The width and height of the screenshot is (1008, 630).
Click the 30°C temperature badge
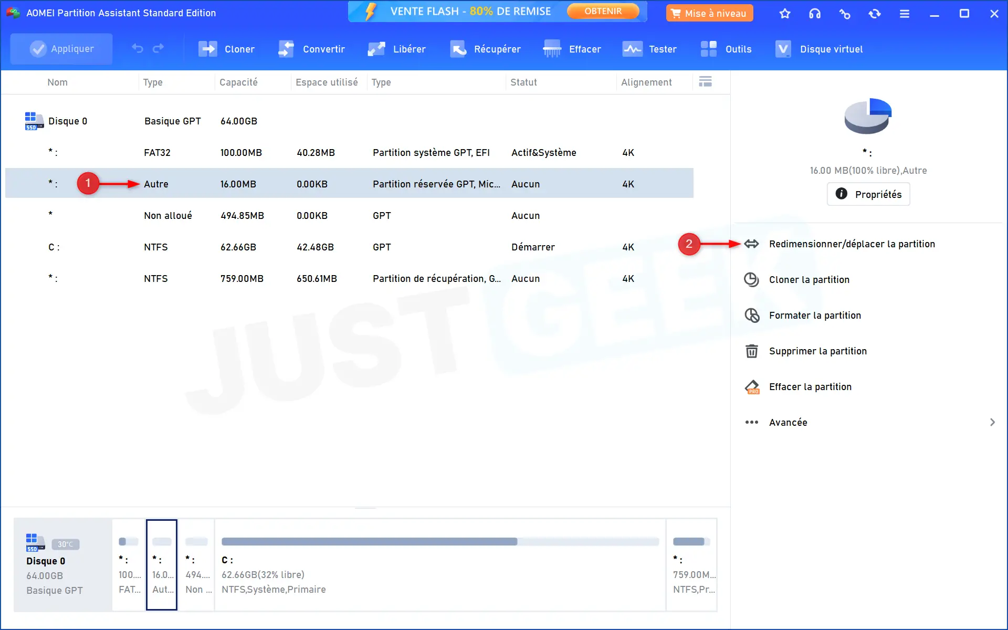pos(66,544)
